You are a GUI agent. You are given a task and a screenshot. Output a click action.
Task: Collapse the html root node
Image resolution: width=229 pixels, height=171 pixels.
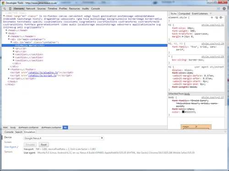4,16
